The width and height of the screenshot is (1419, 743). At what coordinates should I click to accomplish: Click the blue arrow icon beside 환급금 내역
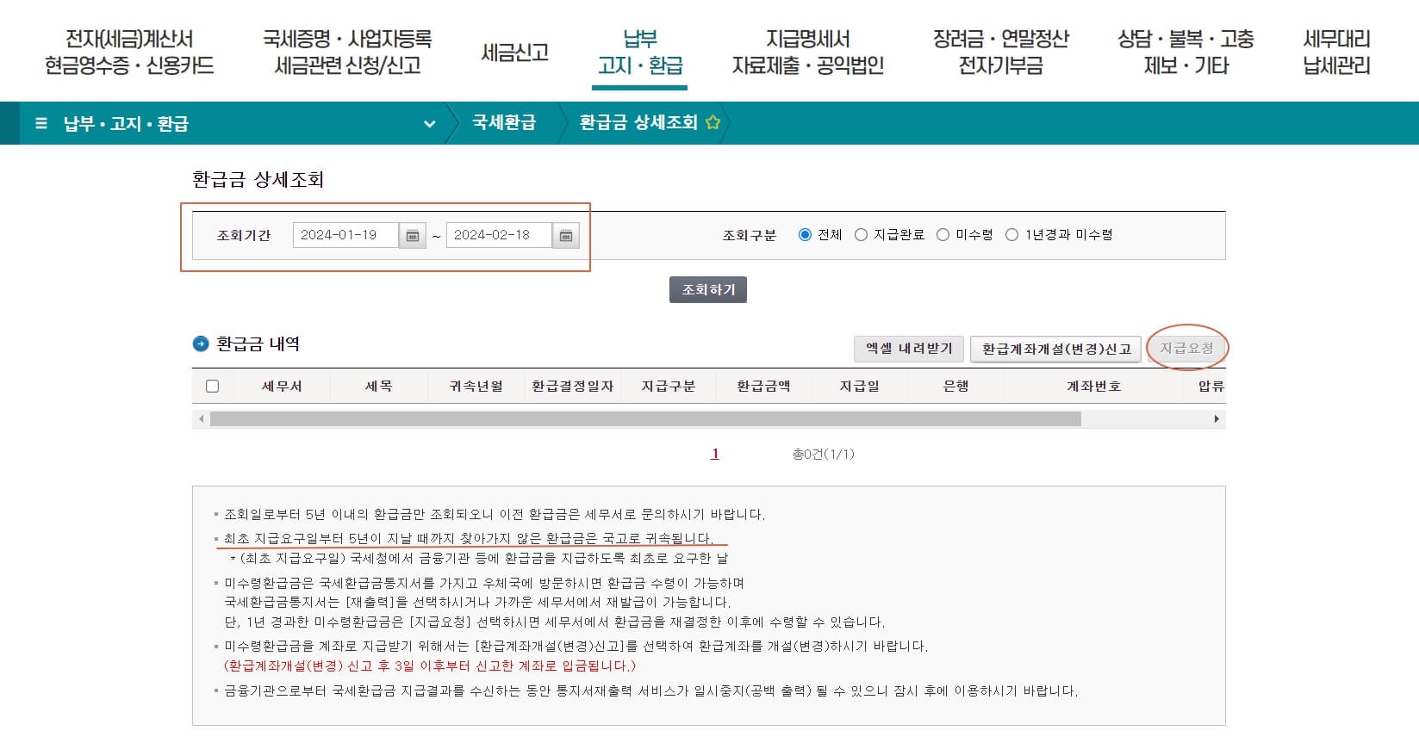[x=201, y=344]
